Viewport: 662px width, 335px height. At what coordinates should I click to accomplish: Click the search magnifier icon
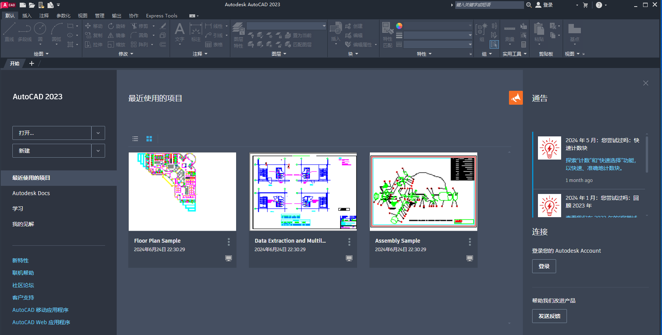(529, 5)
